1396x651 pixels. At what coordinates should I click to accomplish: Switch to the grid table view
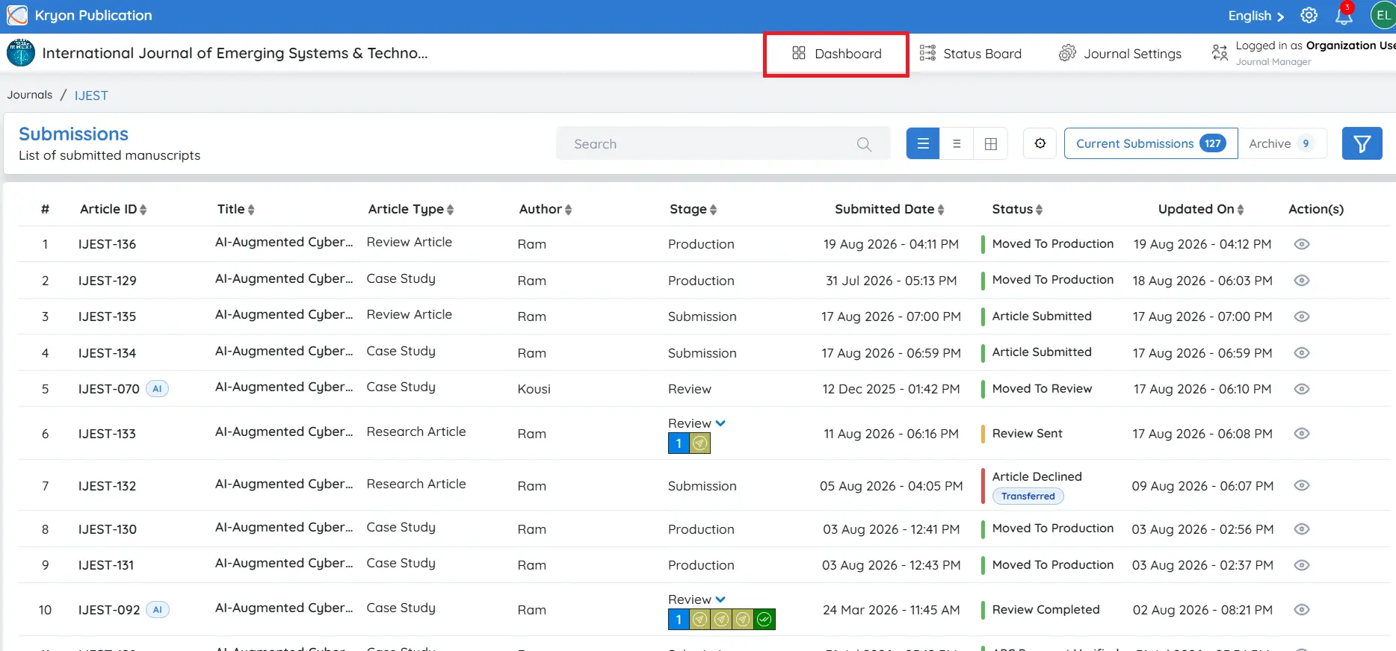(x=991, y=143)
